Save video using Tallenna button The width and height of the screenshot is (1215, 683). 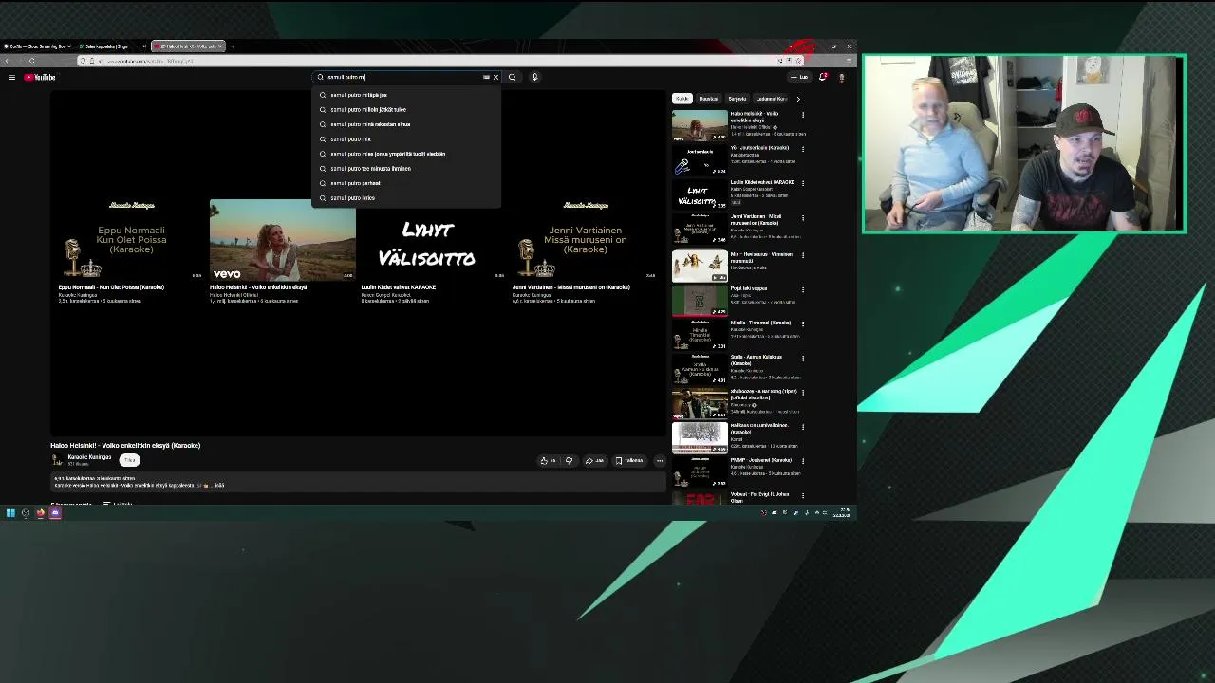(628, 461)
